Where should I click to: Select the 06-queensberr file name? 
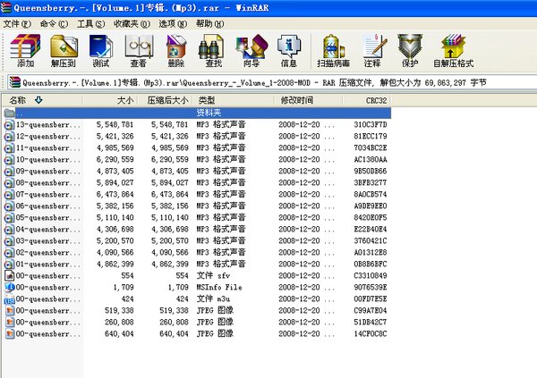(x=48, y=206)
